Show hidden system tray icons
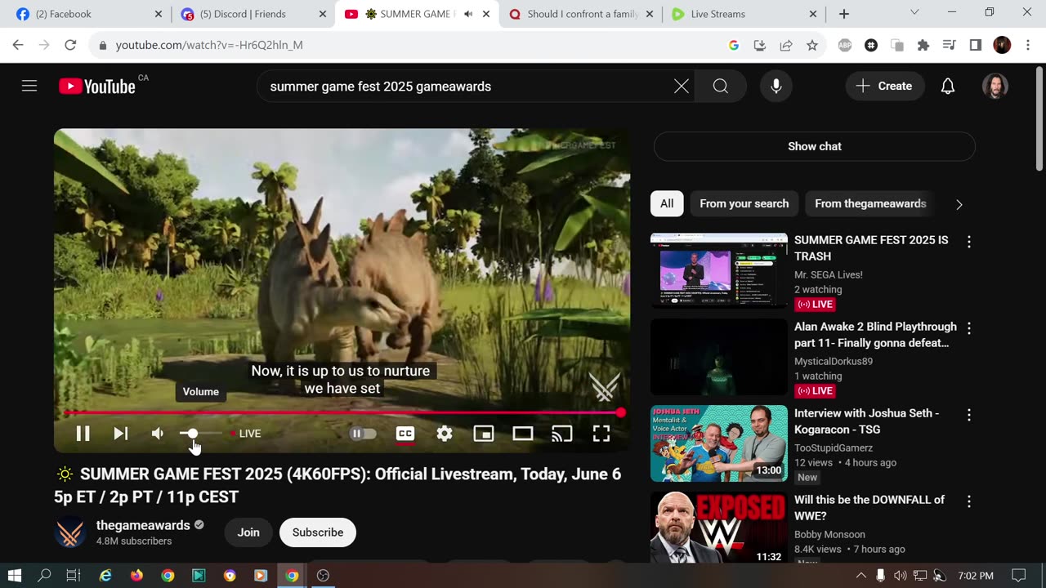This screenshot has height=588, width=1046. tap(860, 575)
